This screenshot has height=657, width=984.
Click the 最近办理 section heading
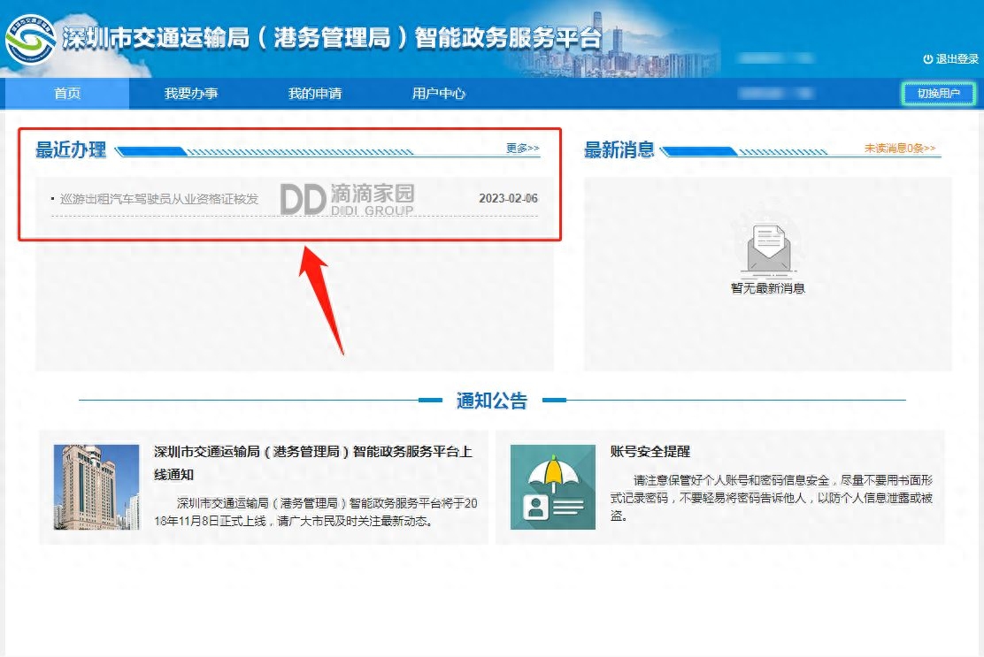71,149
